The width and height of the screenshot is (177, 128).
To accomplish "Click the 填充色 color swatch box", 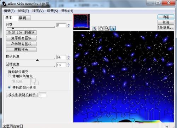I will [x=27, y=81].
